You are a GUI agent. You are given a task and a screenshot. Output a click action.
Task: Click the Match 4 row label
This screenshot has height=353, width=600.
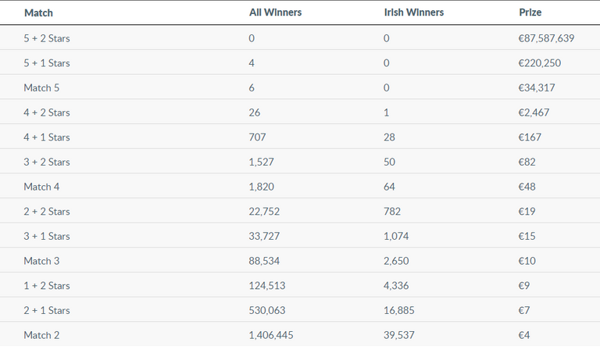41,187
